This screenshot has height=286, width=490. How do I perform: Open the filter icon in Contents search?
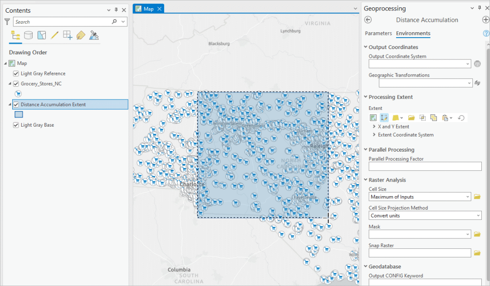pyautogui.click(x=7, y=21)
